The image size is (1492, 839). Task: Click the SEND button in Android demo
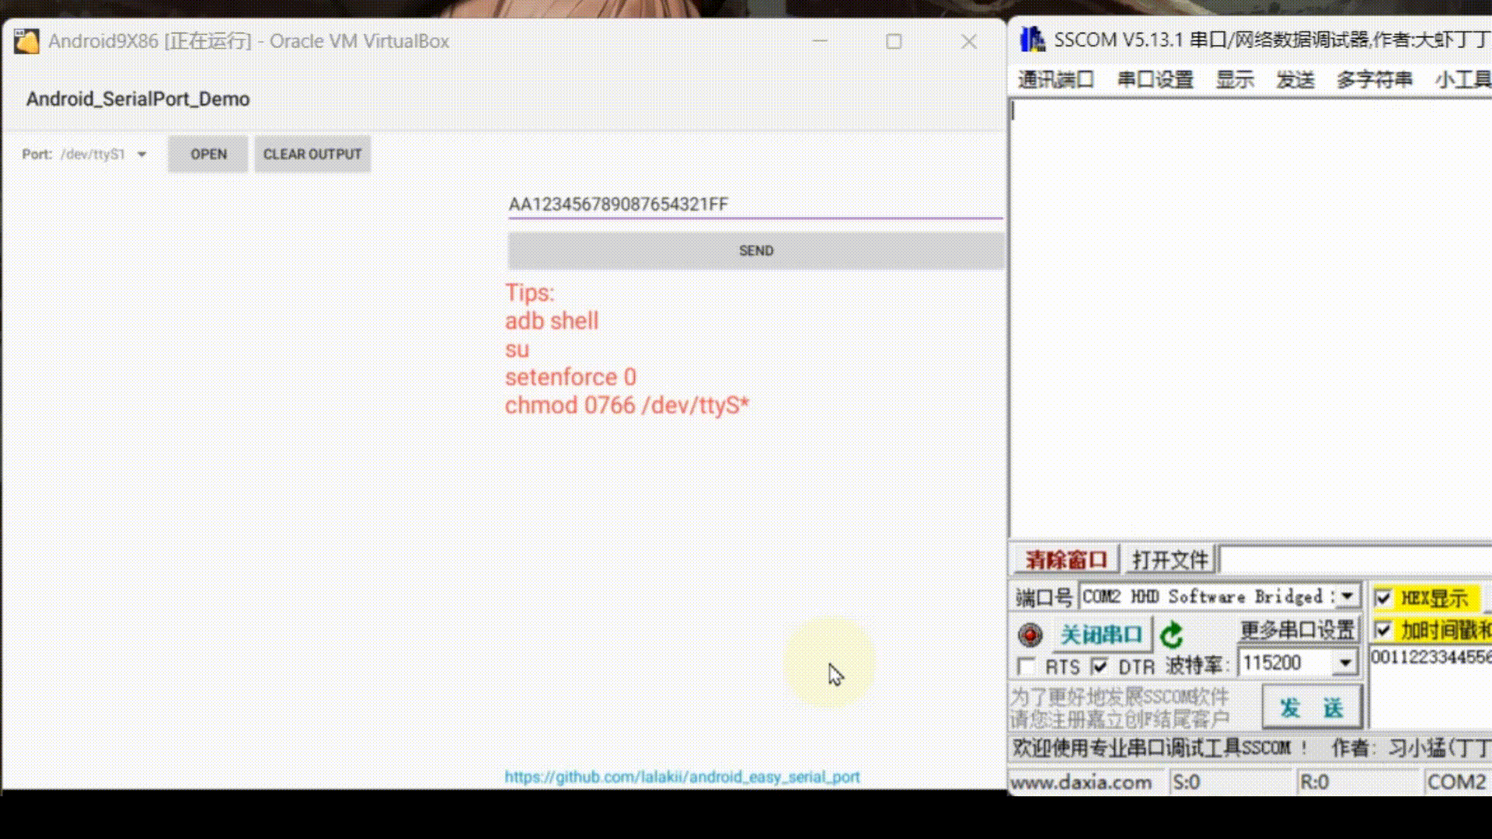[x=755, y=250]
